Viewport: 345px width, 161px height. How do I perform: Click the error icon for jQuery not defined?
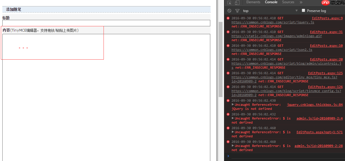[228, 101]
